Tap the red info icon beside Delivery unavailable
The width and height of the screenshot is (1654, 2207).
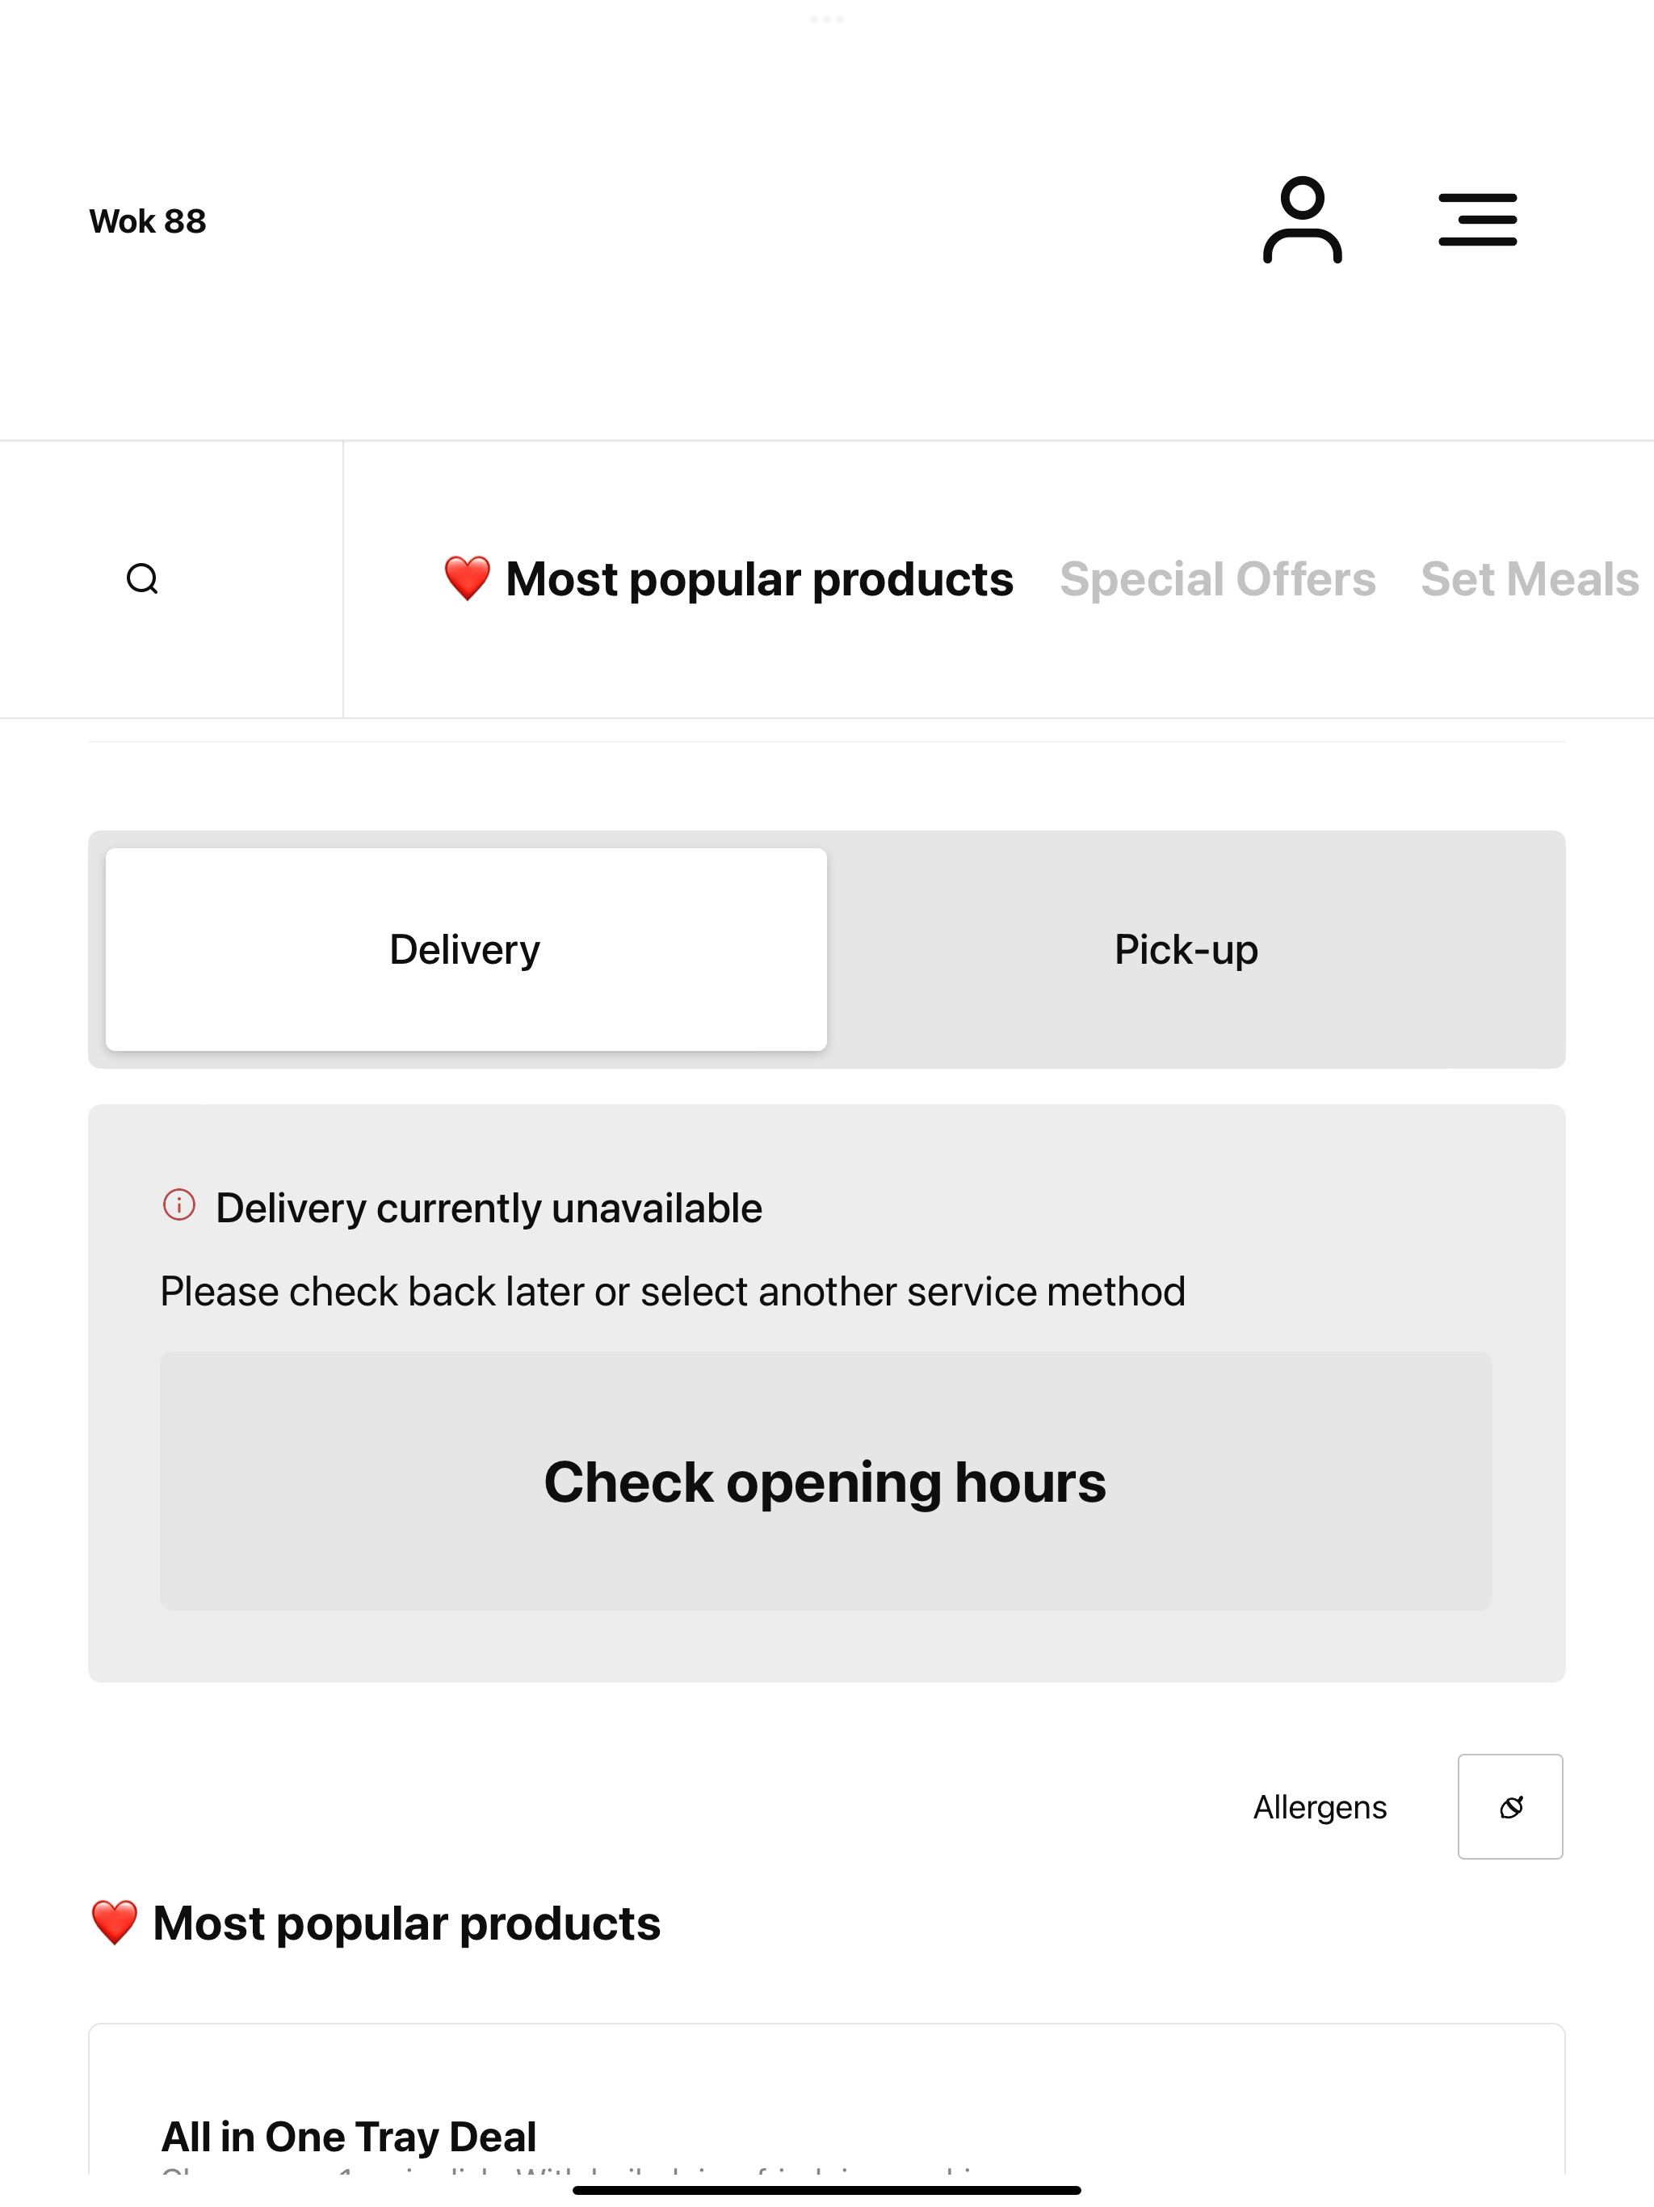(x=179, y=1205)
